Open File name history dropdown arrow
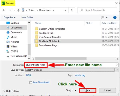This screenshot has width=120, height=96. coord(117,65)
